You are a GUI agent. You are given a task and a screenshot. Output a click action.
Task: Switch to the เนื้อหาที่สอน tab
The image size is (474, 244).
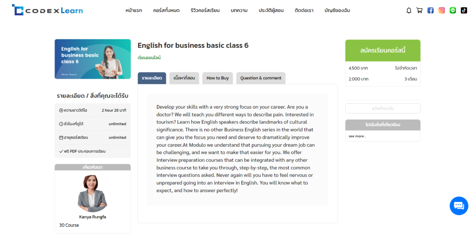(x=184, y=78)
